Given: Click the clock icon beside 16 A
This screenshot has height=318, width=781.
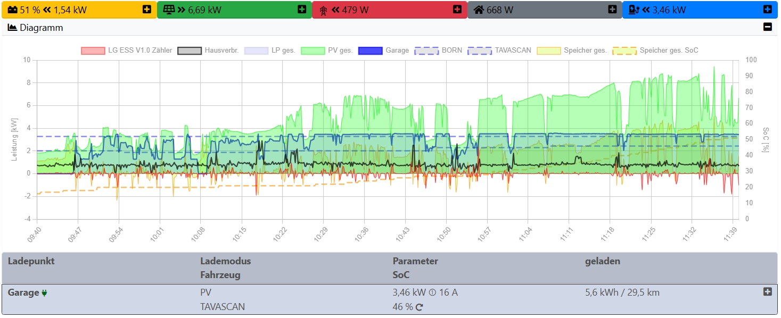Looking at the screenshot, I should click(432, 292).
